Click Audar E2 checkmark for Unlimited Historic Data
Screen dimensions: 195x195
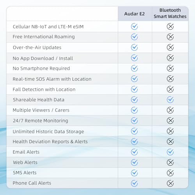coord(134,131)
